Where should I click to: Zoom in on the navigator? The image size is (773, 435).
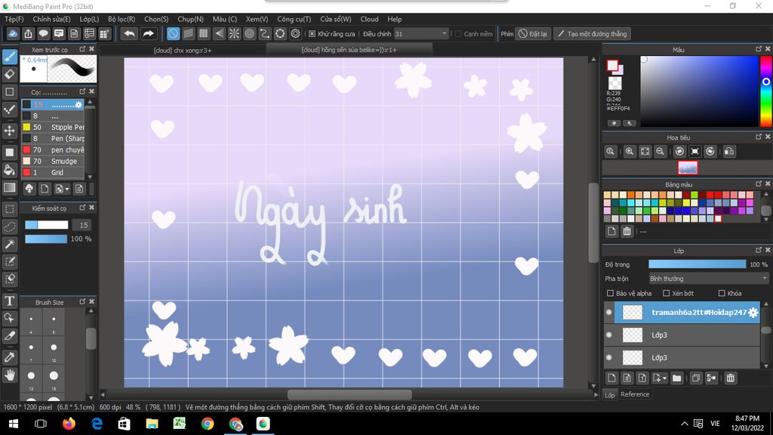[x=630, y=151]
